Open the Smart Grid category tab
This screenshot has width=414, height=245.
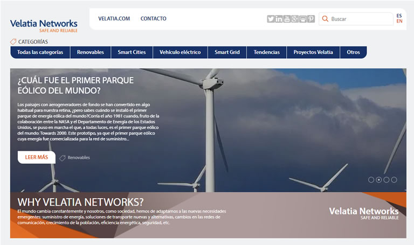227,52
